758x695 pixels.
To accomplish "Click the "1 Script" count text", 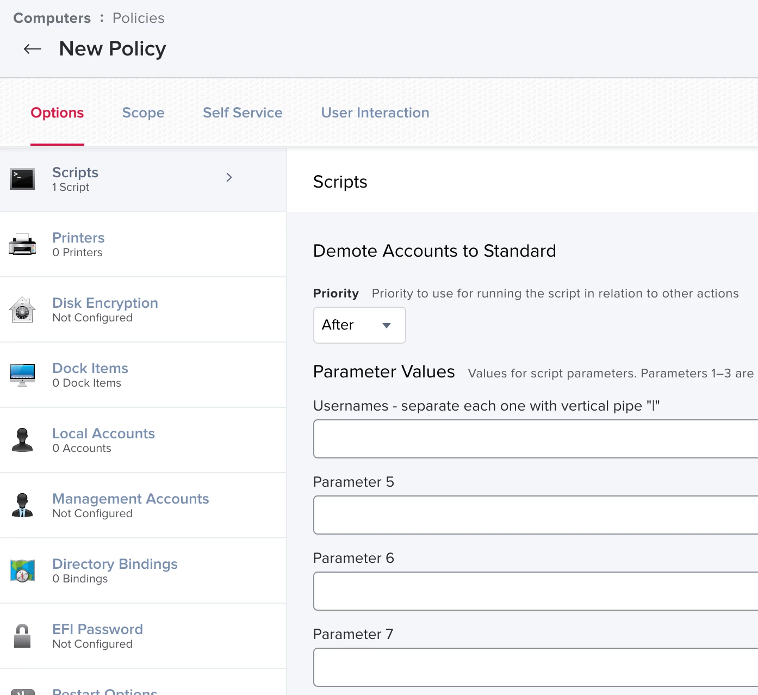I will [71, 187].
